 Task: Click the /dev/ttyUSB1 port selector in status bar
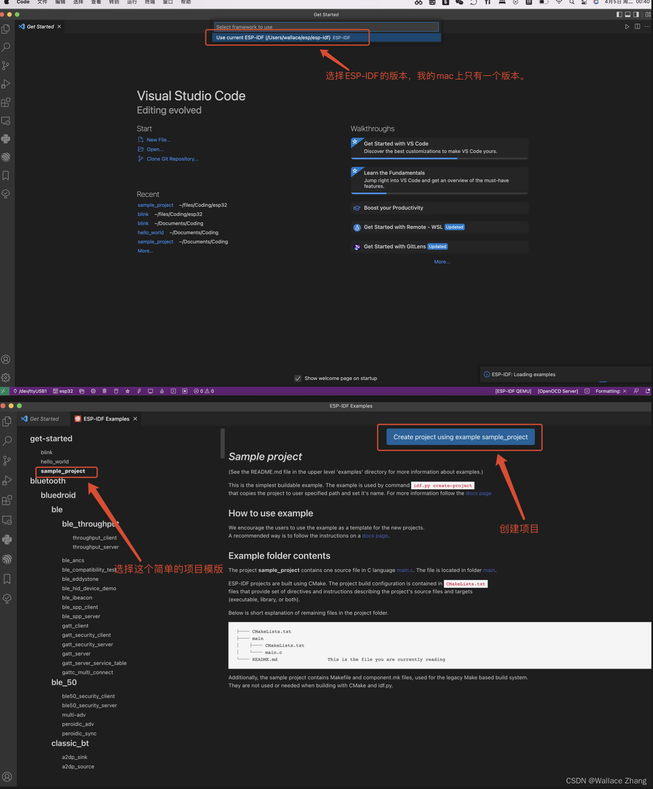pos(30,391)
